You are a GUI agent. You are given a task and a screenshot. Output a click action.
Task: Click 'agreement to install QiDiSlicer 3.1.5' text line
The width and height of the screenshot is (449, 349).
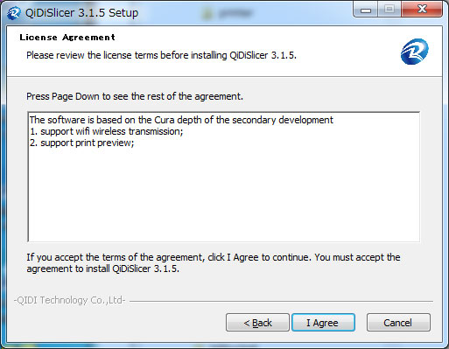(102, 269)
